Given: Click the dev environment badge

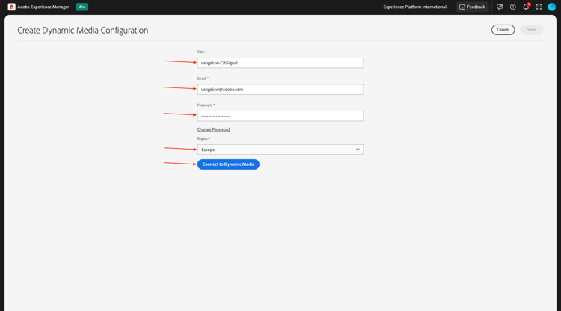Looking at the screenshot, I should click(82, 7).
